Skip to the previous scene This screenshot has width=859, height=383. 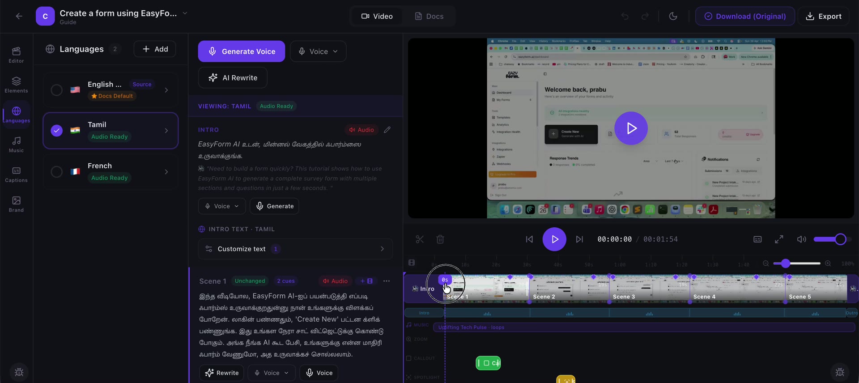click(x=529, y=239)
